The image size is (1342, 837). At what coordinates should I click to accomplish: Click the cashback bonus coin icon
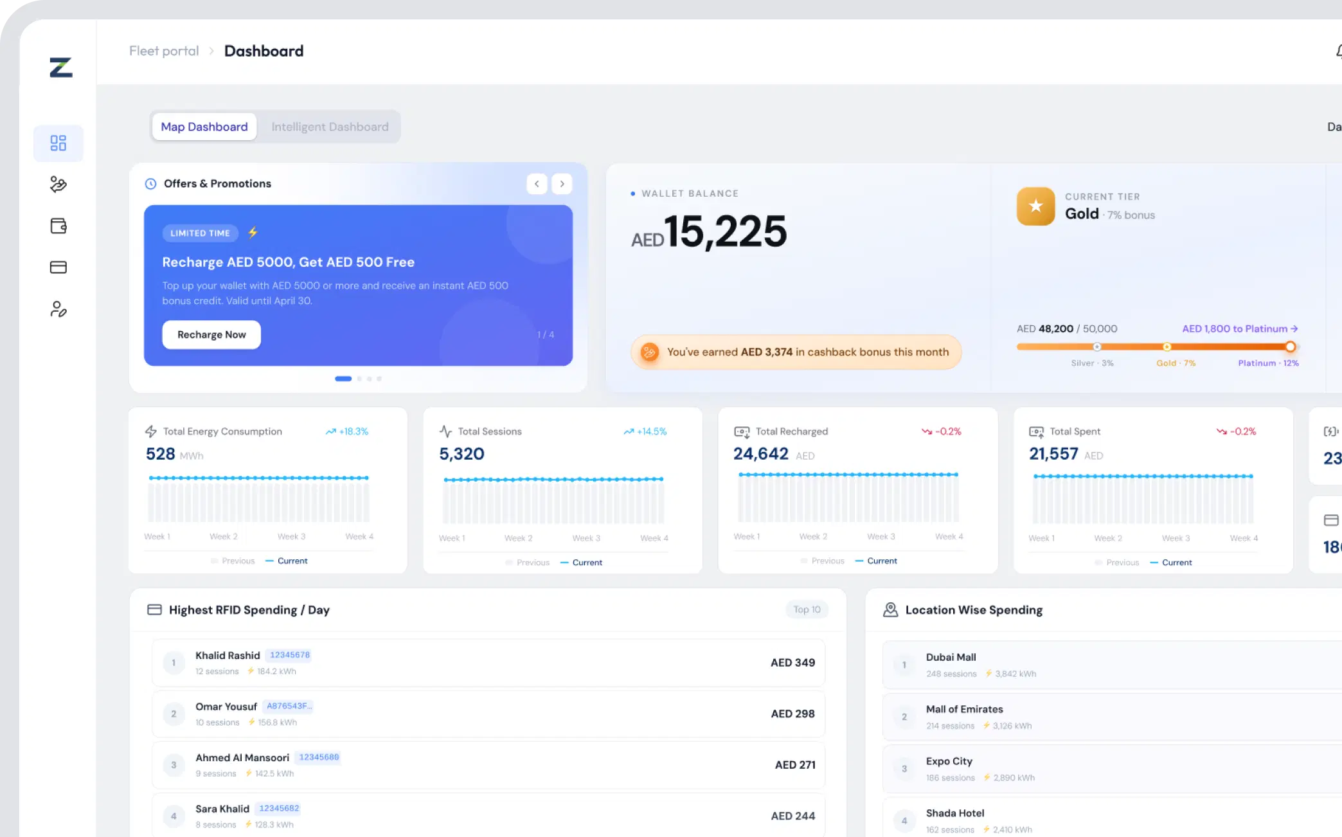[x=649, y=352]
